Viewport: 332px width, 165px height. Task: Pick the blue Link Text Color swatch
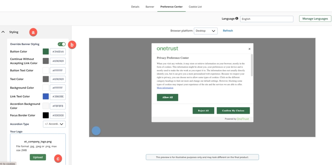pos(46,96)
